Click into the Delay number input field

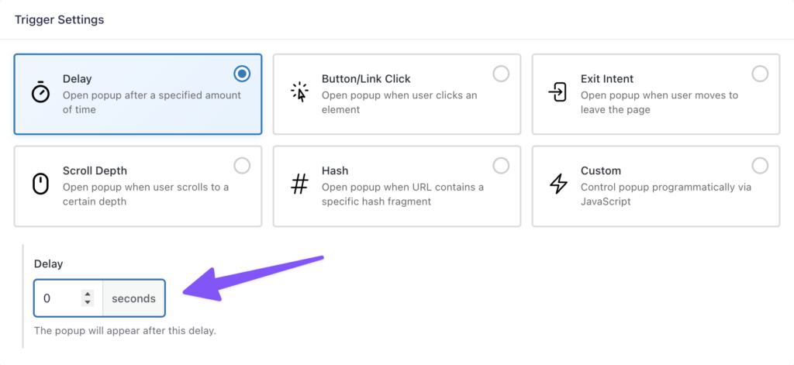pos(58,298)
